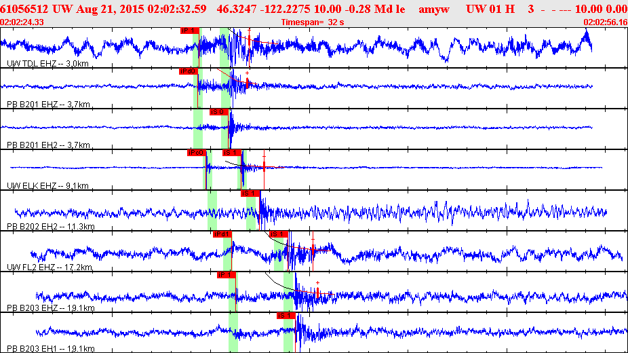Click the 'PB B203 EH1 -- 19.1km' label
This screenshot has width=628, height=353.
click(51, 349)
